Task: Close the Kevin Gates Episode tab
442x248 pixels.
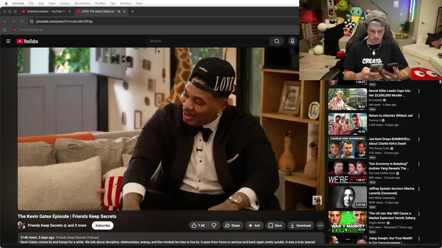Action: pos(124,11)
